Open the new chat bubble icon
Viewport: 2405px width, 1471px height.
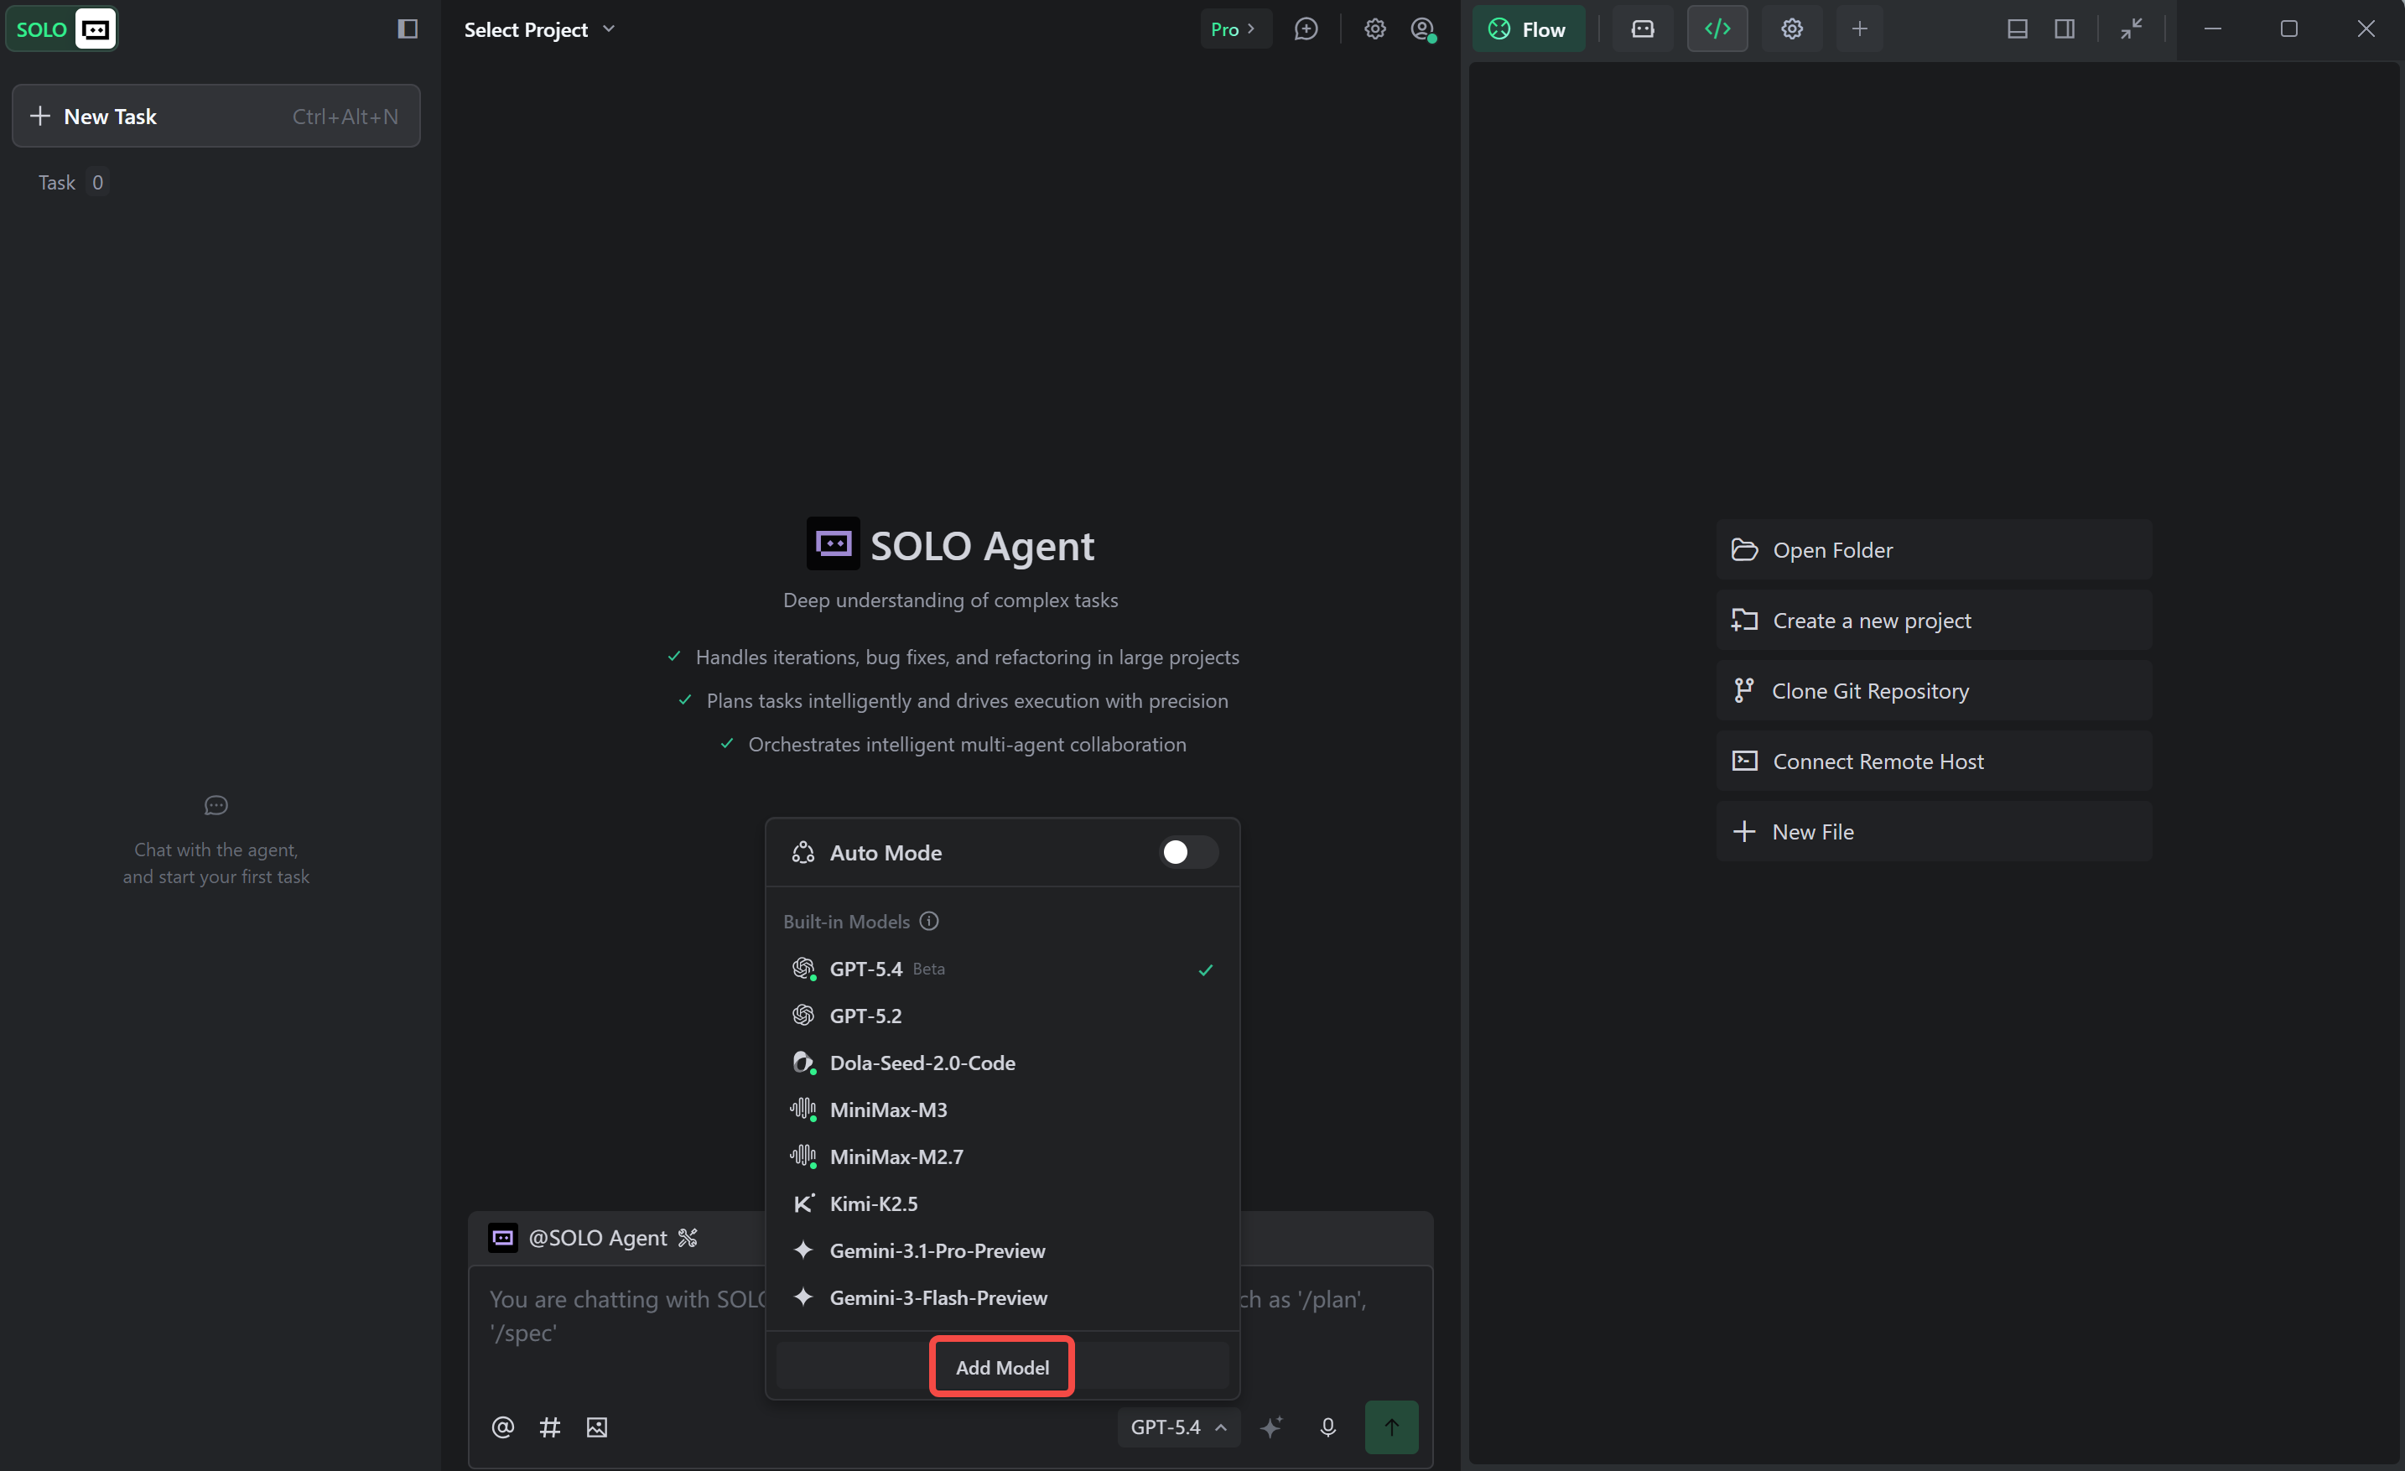pyautogui.click(x=1306, y=29)
